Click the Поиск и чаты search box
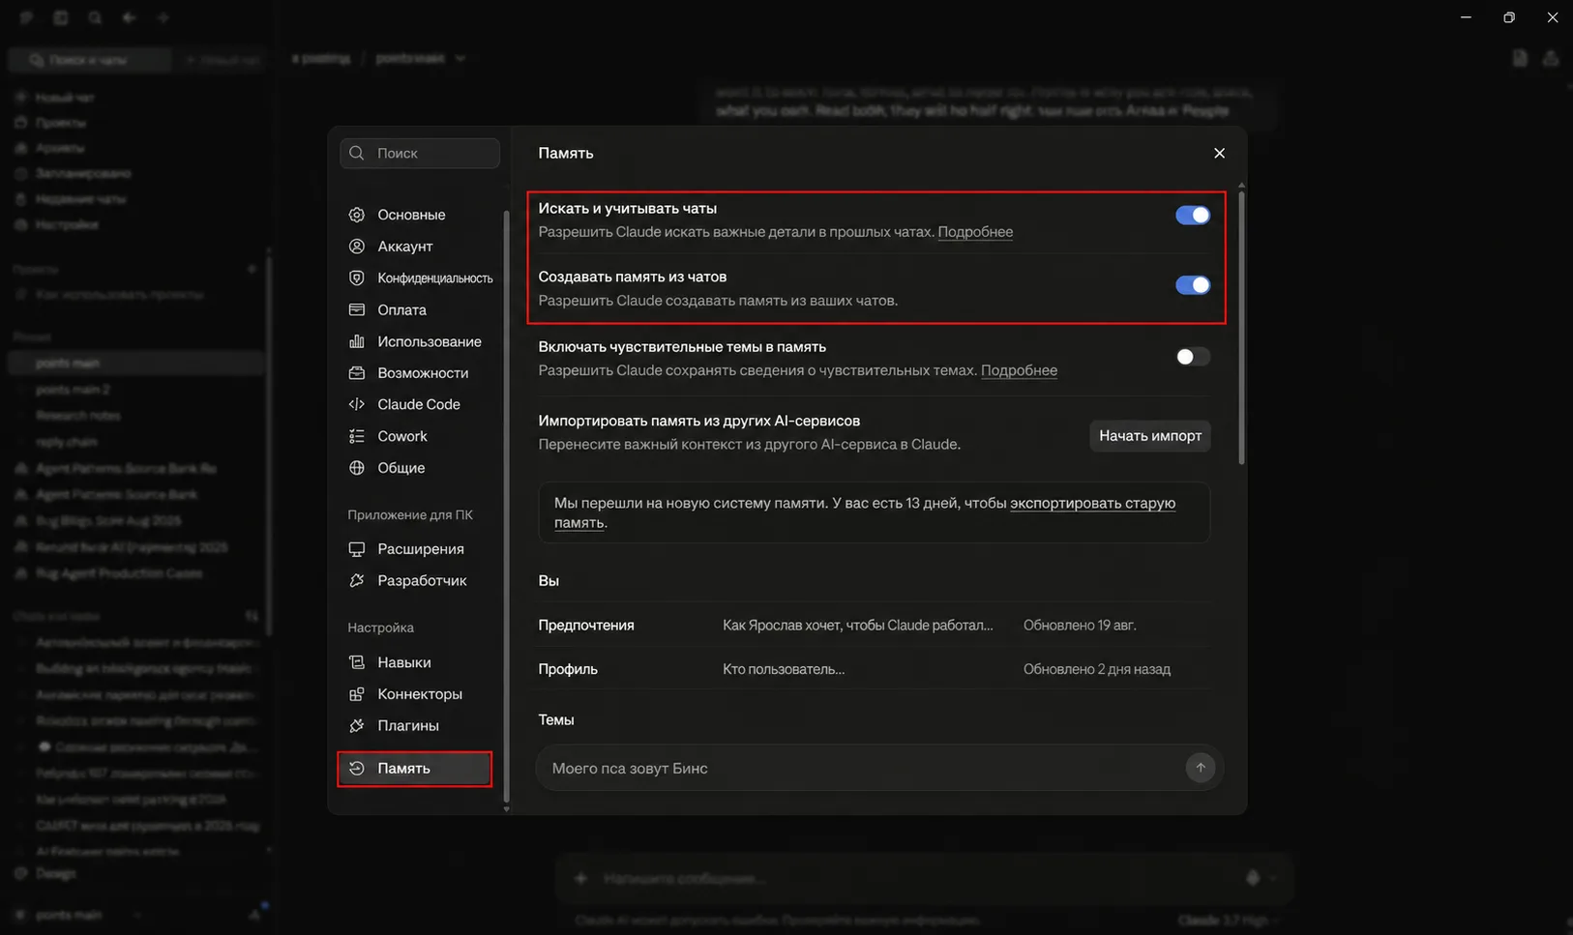The image size is (1573, 935). [90, 60]
